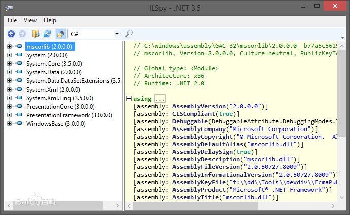
Task: Click the PresentationFramework assembly icon
Action: click(x=19, y=115)
